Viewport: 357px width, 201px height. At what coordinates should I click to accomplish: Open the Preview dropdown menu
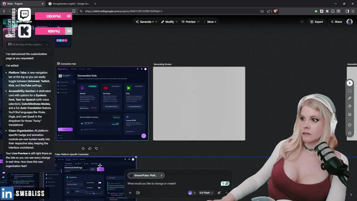(x=190, y=22)
